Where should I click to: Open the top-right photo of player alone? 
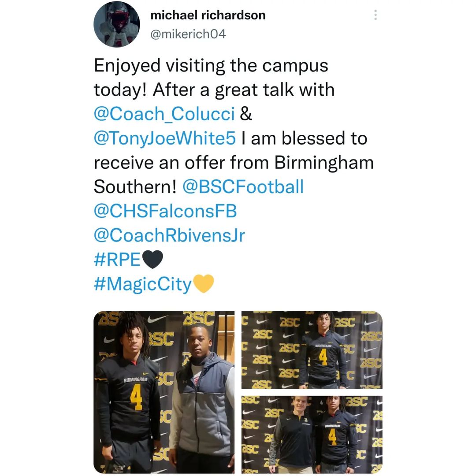(x=312, y=350)
